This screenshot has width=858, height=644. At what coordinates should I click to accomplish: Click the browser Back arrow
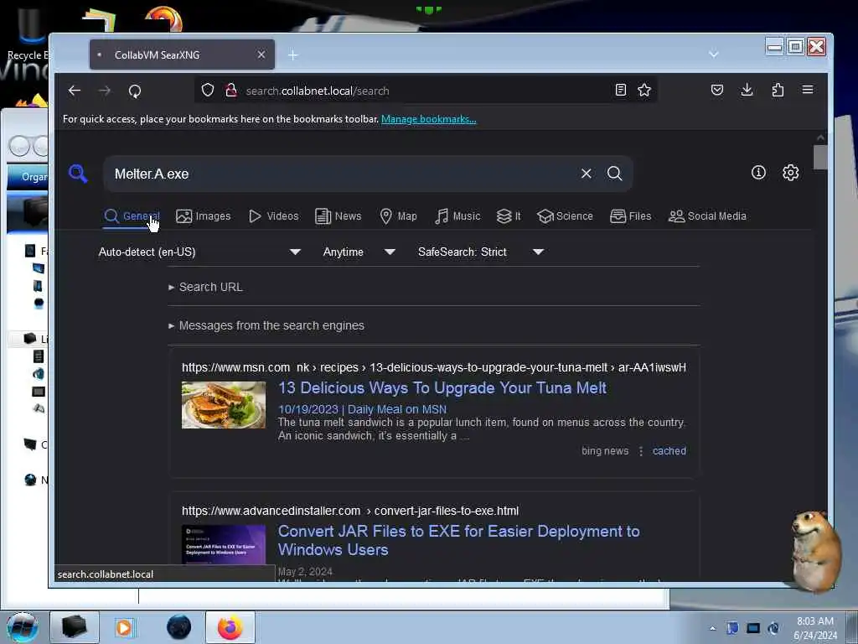(75, 91)
